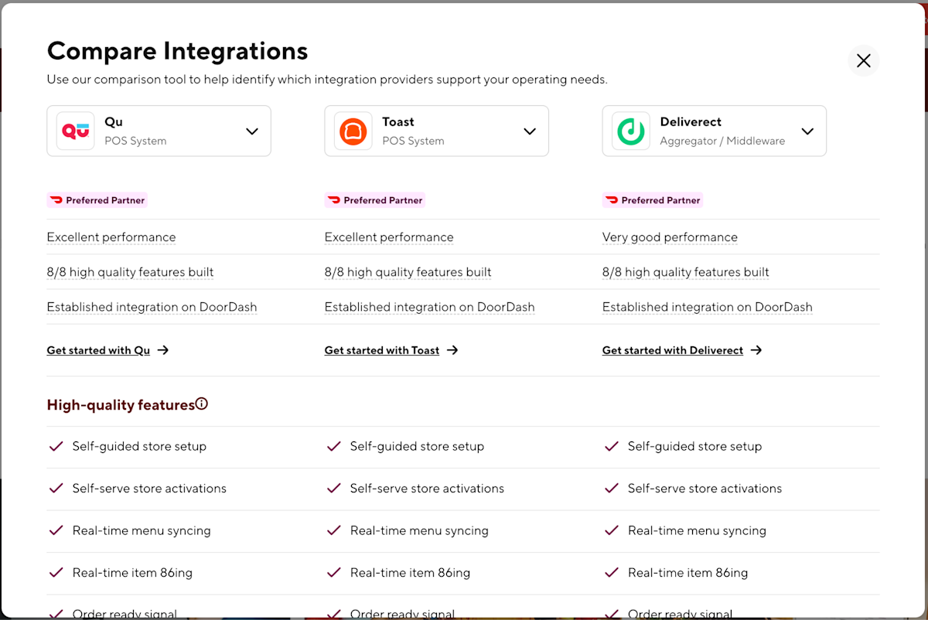The height and width of the screenshot is (620, 928).
Task: Click Excellent performance text under Qu
Action: [x=111, y=237]
